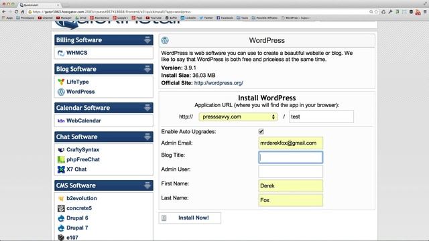Select WordPress in the Blog Software list
Image resolution: width=429 pixels, height=241 pixels.
80,92
